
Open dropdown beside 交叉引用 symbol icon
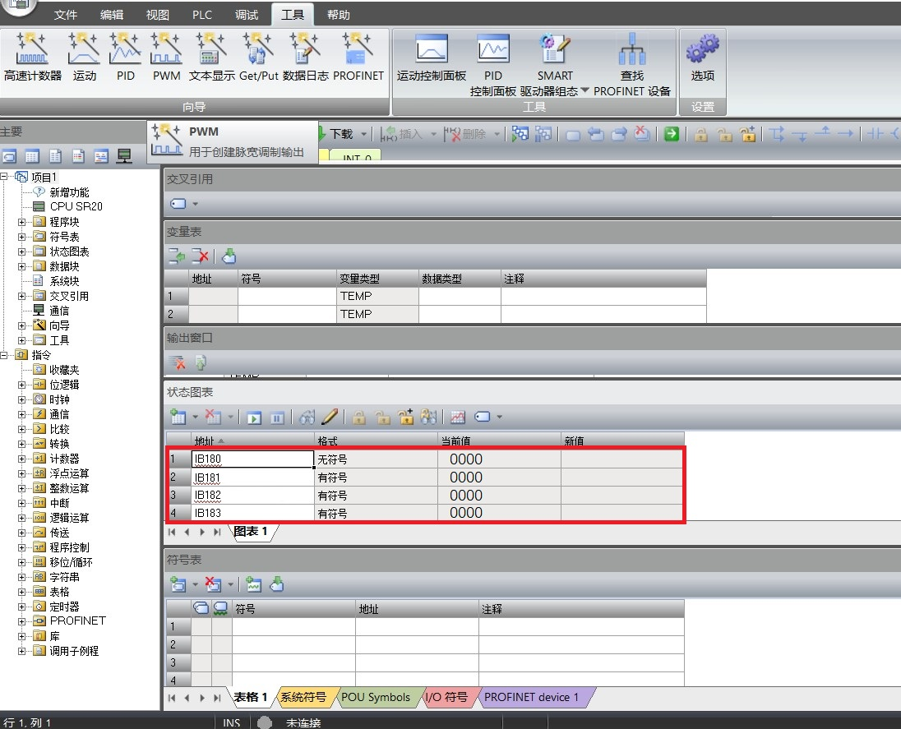[x=196, y=204]
